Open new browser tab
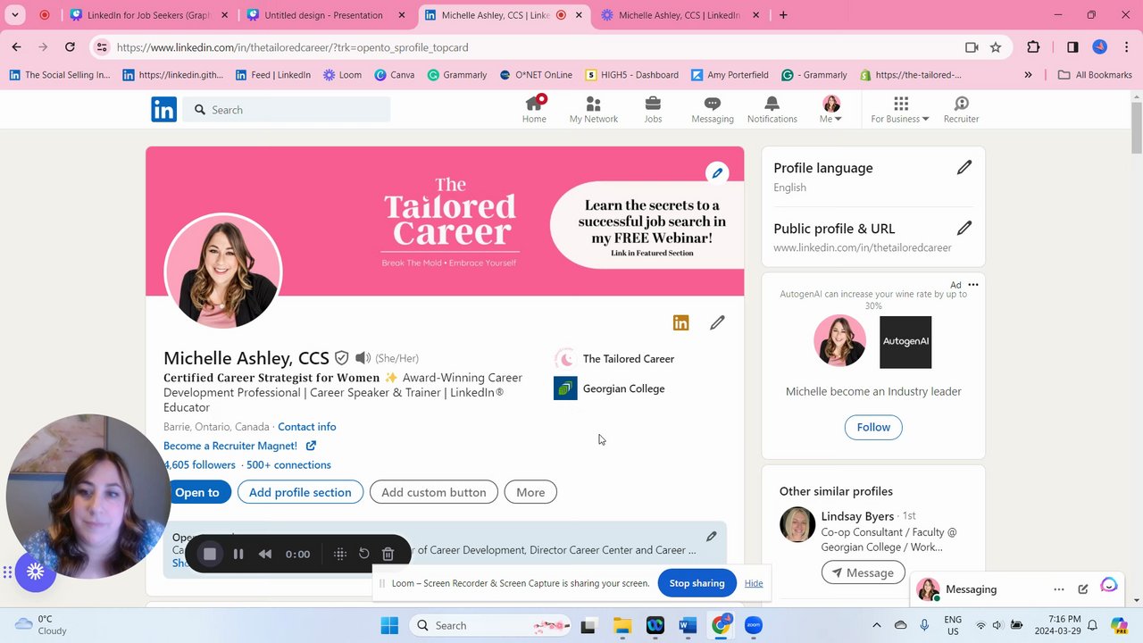 click(x=783, y=15)
